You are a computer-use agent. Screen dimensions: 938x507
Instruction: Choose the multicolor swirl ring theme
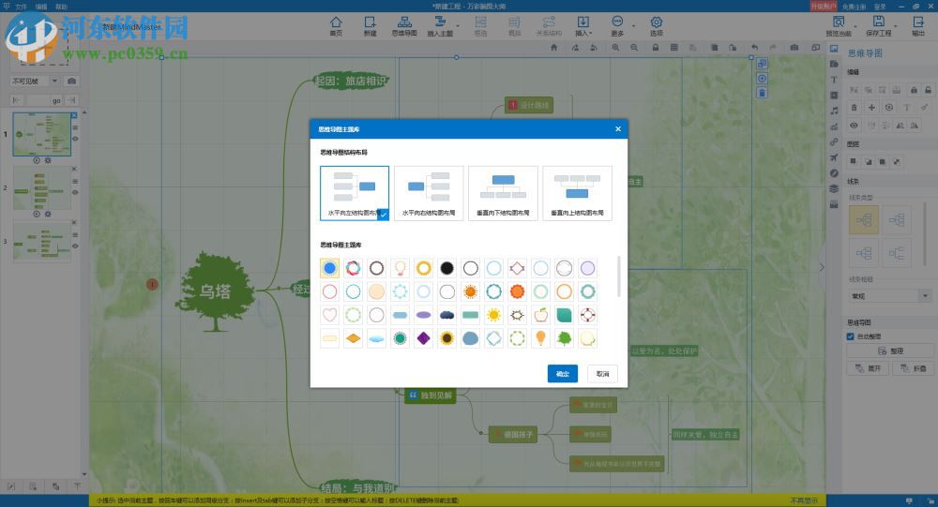[x=353, y=268]
